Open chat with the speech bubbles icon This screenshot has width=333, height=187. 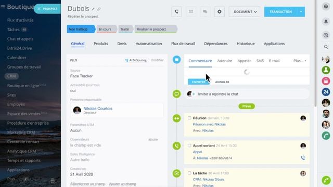[205, 11]
